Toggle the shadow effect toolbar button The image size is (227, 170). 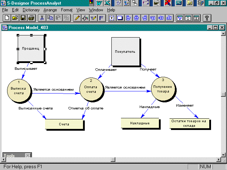pos(120,18)
